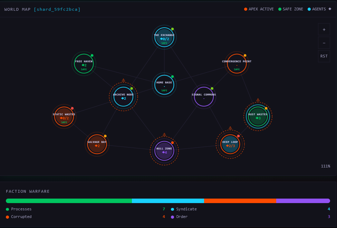Click the faction warfare control bar
Viewport: 337px width, 228px height.
(x=168, y=201)
